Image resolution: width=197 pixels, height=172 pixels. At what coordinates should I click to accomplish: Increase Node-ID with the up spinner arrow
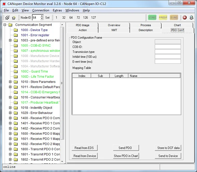coord(42,16)
